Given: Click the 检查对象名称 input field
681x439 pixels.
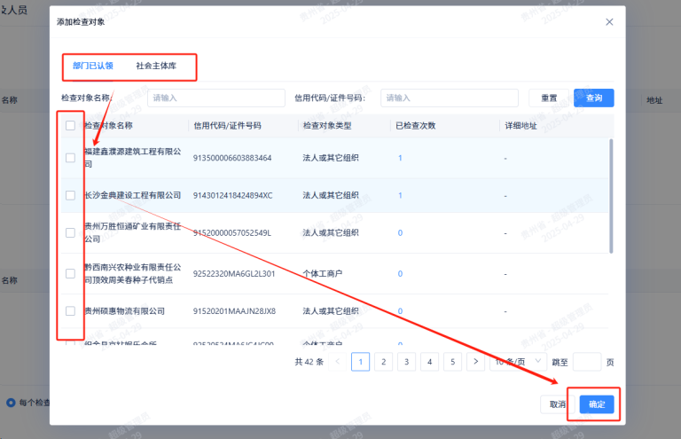Looking at the screenshot, I should click(216, 98).
